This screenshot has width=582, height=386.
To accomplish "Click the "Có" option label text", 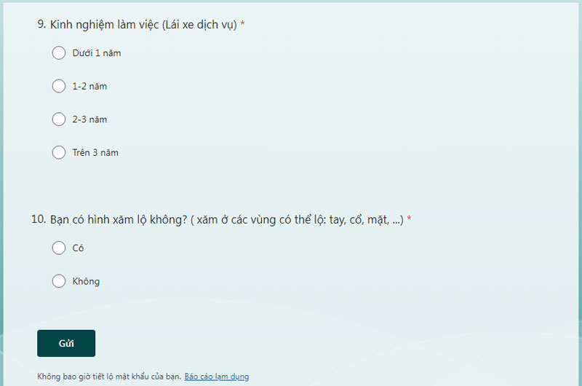I will 78,248.
